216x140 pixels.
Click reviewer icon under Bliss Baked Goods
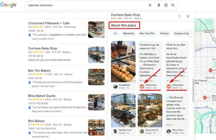[x=30, y=107]
